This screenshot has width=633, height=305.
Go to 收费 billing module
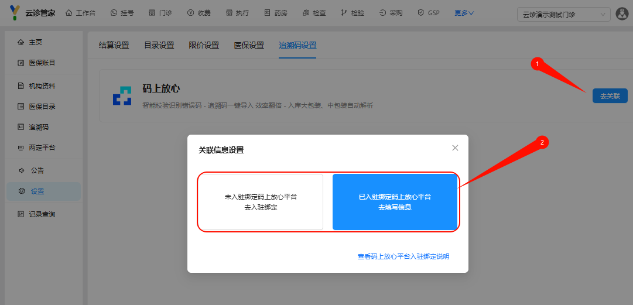[199, 13]
